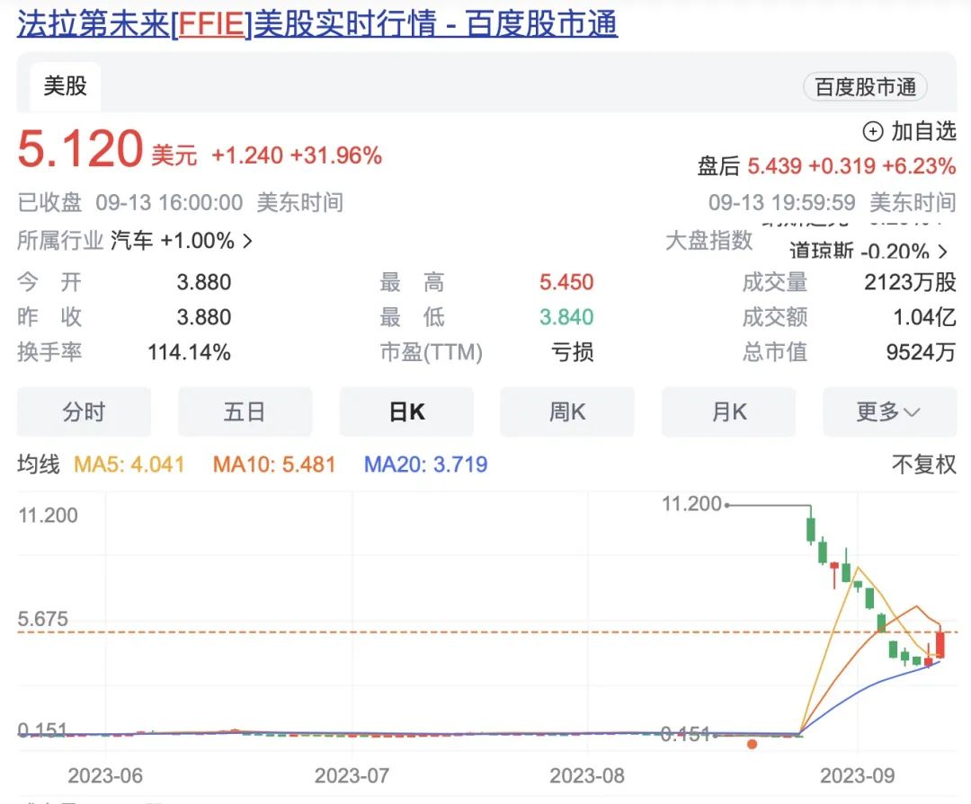Click the 换手率 value 114.14%

point(189,353)
